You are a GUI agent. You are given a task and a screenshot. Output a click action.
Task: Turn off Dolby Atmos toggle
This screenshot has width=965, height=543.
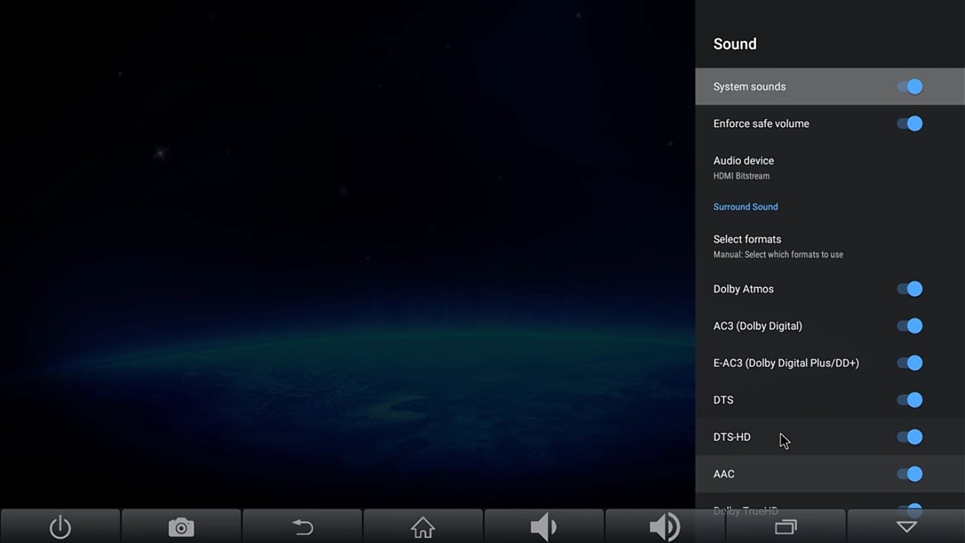click(x=910, y=289)
